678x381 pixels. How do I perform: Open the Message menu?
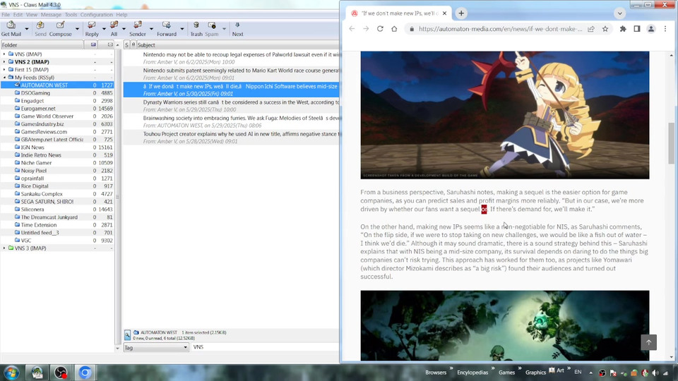point(51,15)
